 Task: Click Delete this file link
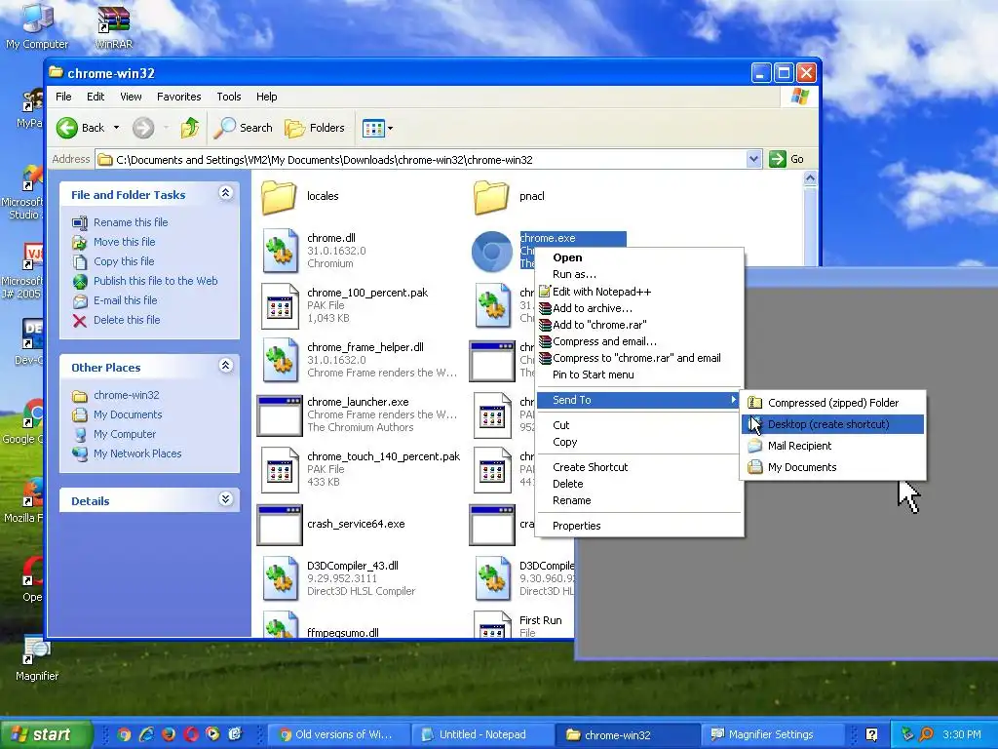click(127, 320)
